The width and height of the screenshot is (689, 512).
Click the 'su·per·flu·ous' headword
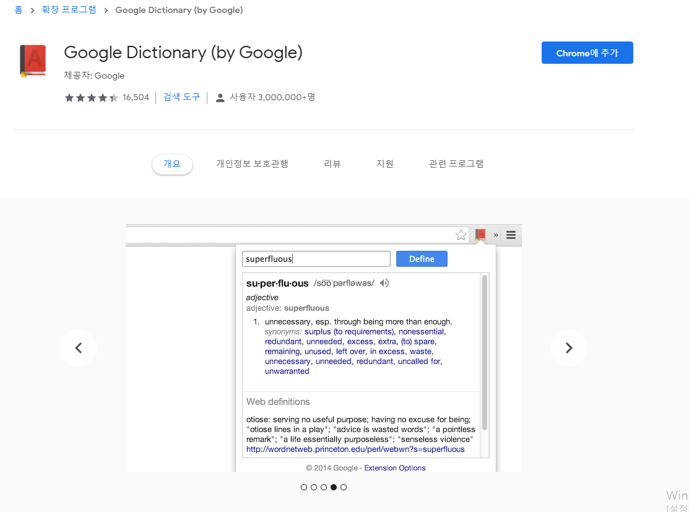click(277, 284)
